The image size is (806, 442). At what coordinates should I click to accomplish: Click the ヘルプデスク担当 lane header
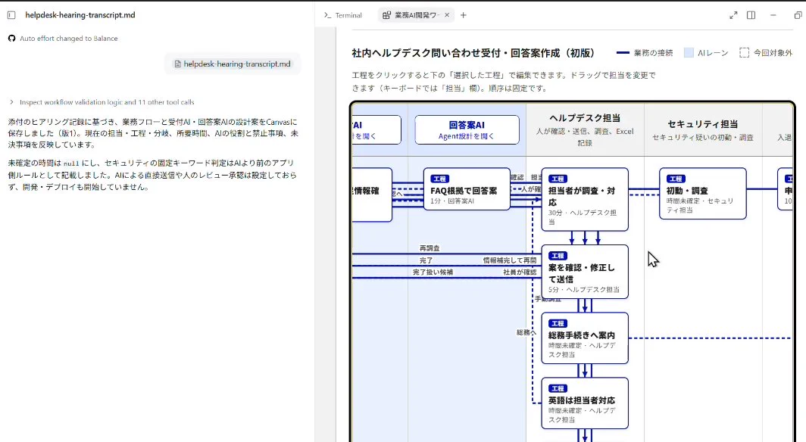click(x=585, y=130)
